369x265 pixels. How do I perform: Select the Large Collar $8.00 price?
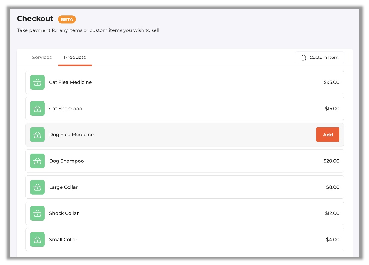[333, 187]
